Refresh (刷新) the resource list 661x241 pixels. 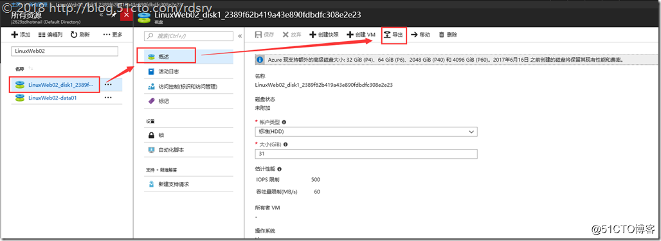coord(80,35)
